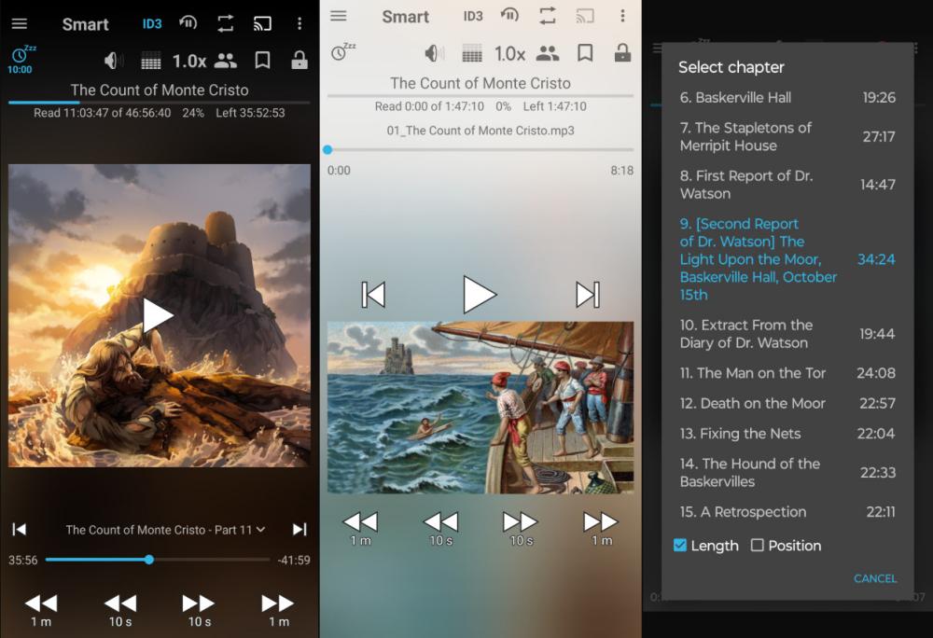Click overall book progress bar in dark player
The width and height of the screenshot is (933, 638).
click(x=159, y=103)
